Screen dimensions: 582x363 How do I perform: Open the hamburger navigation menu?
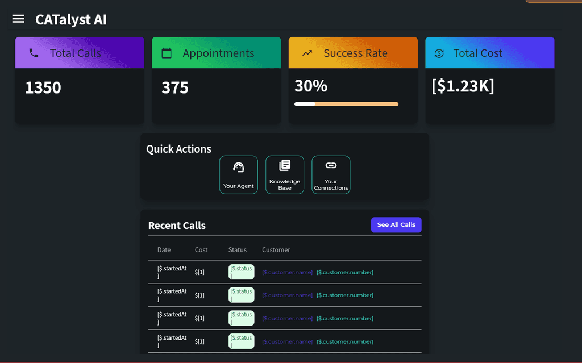coord(18,19)
